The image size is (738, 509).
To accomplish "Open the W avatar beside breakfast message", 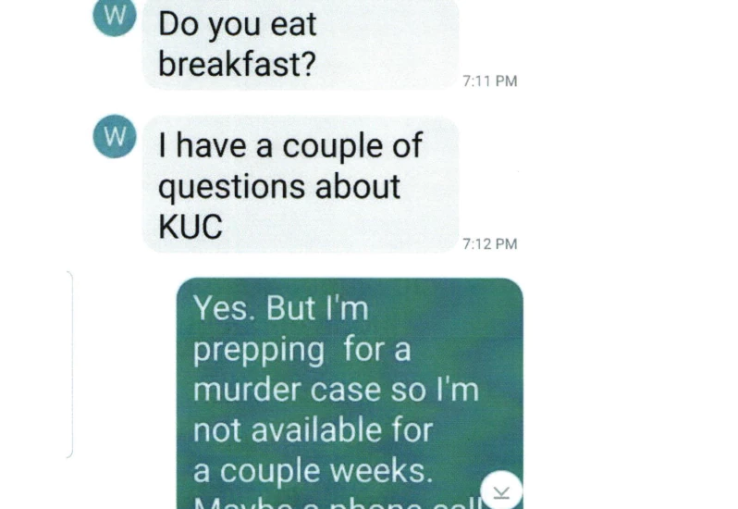I will tap(115, 16).
